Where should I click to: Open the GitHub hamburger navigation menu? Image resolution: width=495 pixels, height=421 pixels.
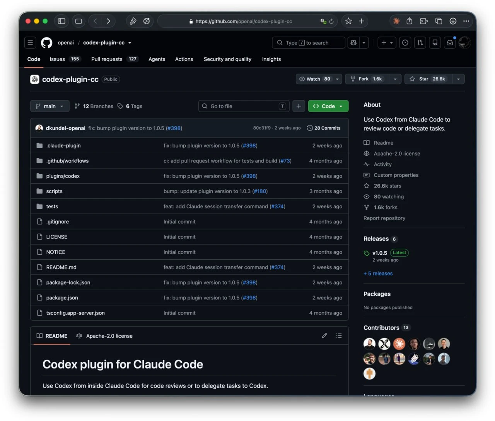click(30, 42)
